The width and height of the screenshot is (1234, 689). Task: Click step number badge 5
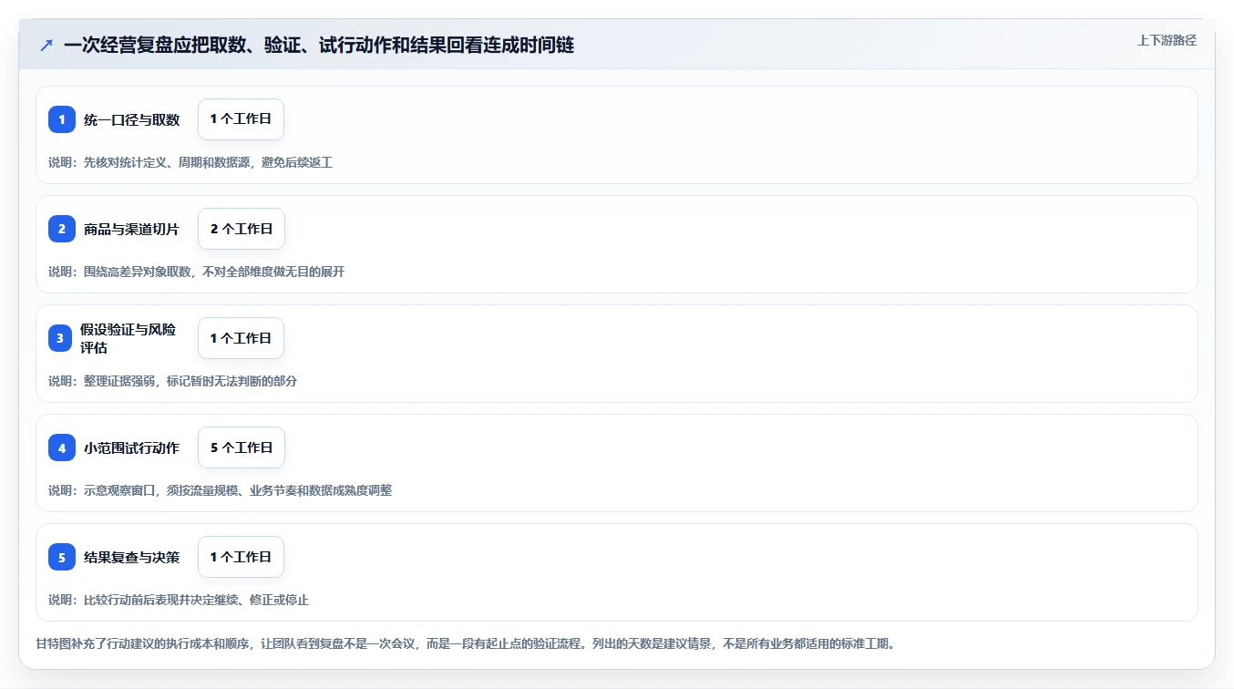[x=62, y=557]
